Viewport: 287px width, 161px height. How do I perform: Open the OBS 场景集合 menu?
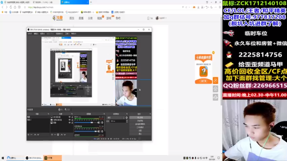point(59,34)
